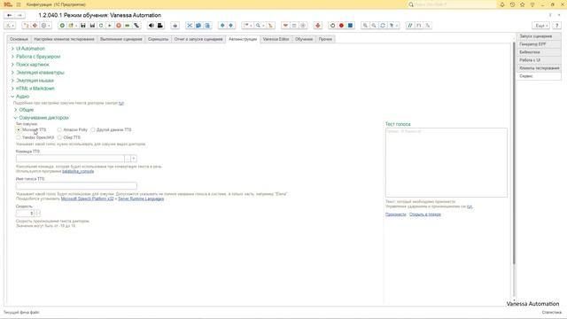Click the green fast-forward toolbar icon
The image size is (567, 319).
128,26
